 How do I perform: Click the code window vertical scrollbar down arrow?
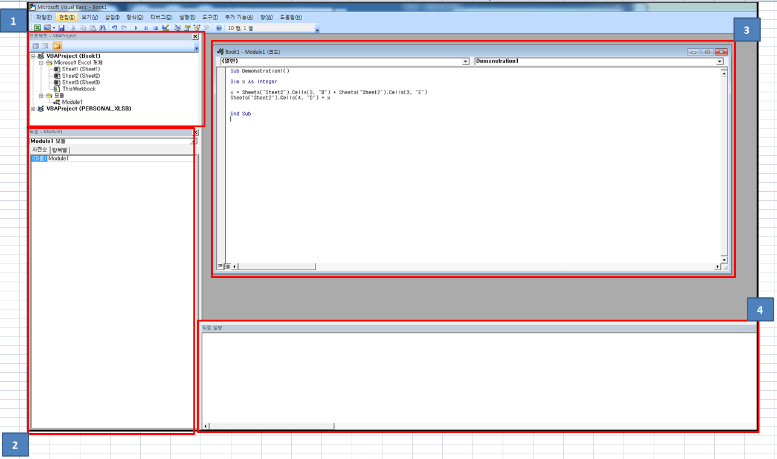(724, 259)
